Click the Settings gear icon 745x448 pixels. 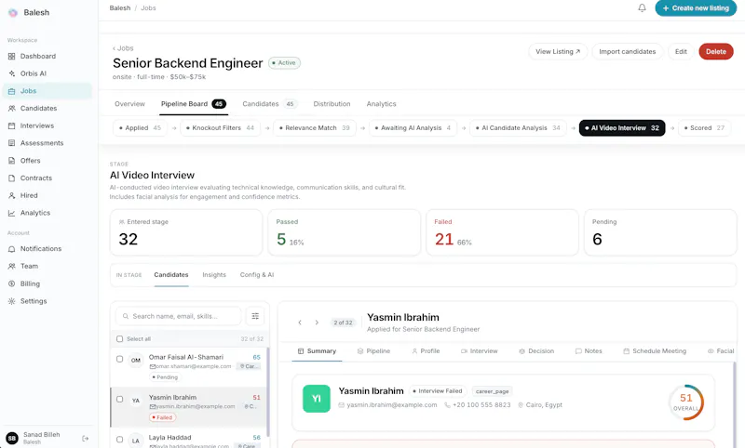pos(12,301)
